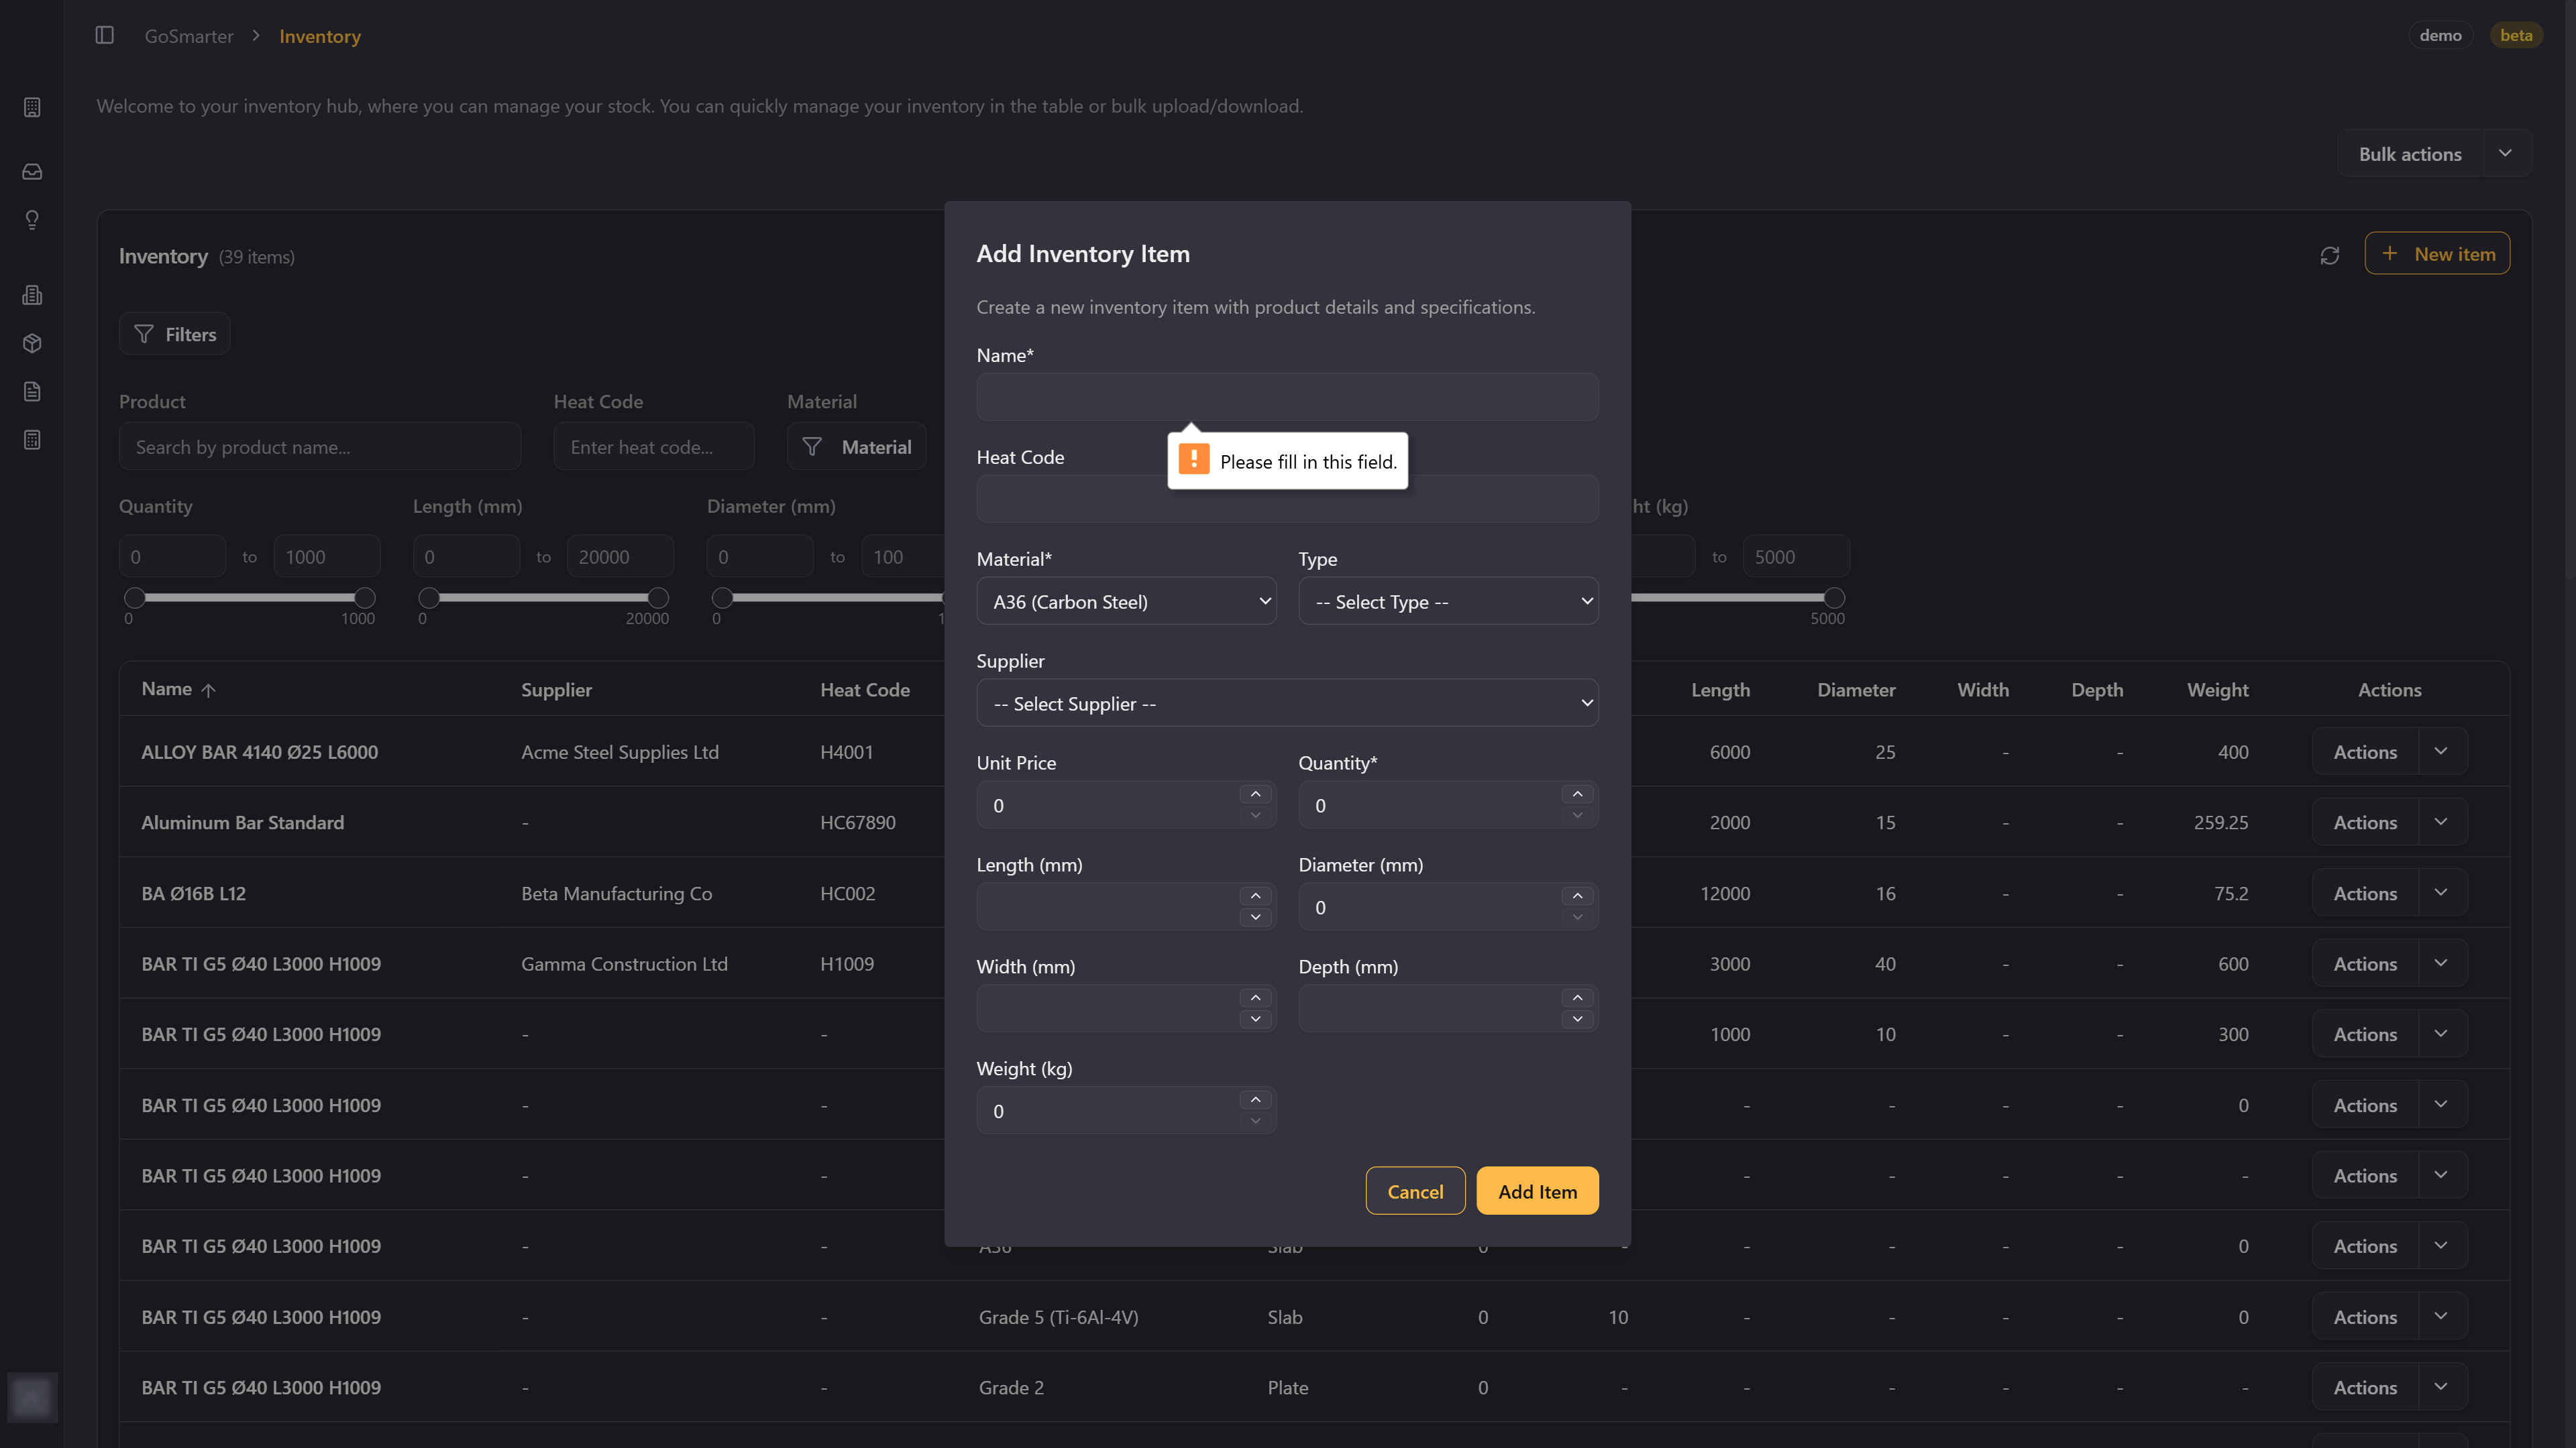This screenshot has width=2576, height=1448.
Task: Expand the Select Type dropdown
Action: point(1447,601)
